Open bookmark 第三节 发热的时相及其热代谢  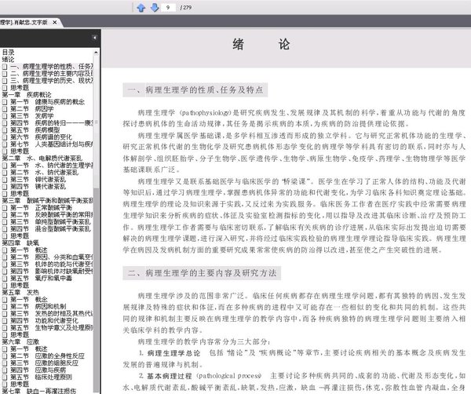pyautogui.click(x=52, y=313)
